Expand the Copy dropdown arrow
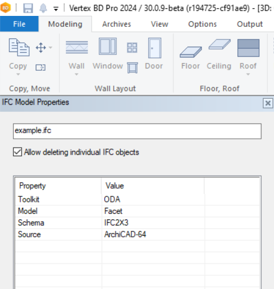This screenshot has width=274, height=289. coord(18,74)
